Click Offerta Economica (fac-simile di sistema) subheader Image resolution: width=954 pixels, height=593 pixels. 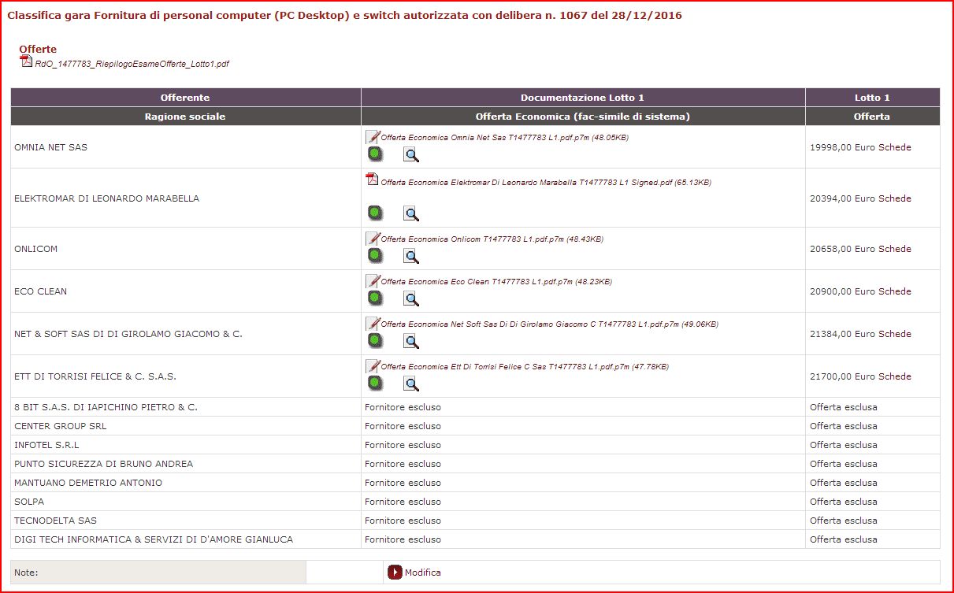click(x=583, y=117)
